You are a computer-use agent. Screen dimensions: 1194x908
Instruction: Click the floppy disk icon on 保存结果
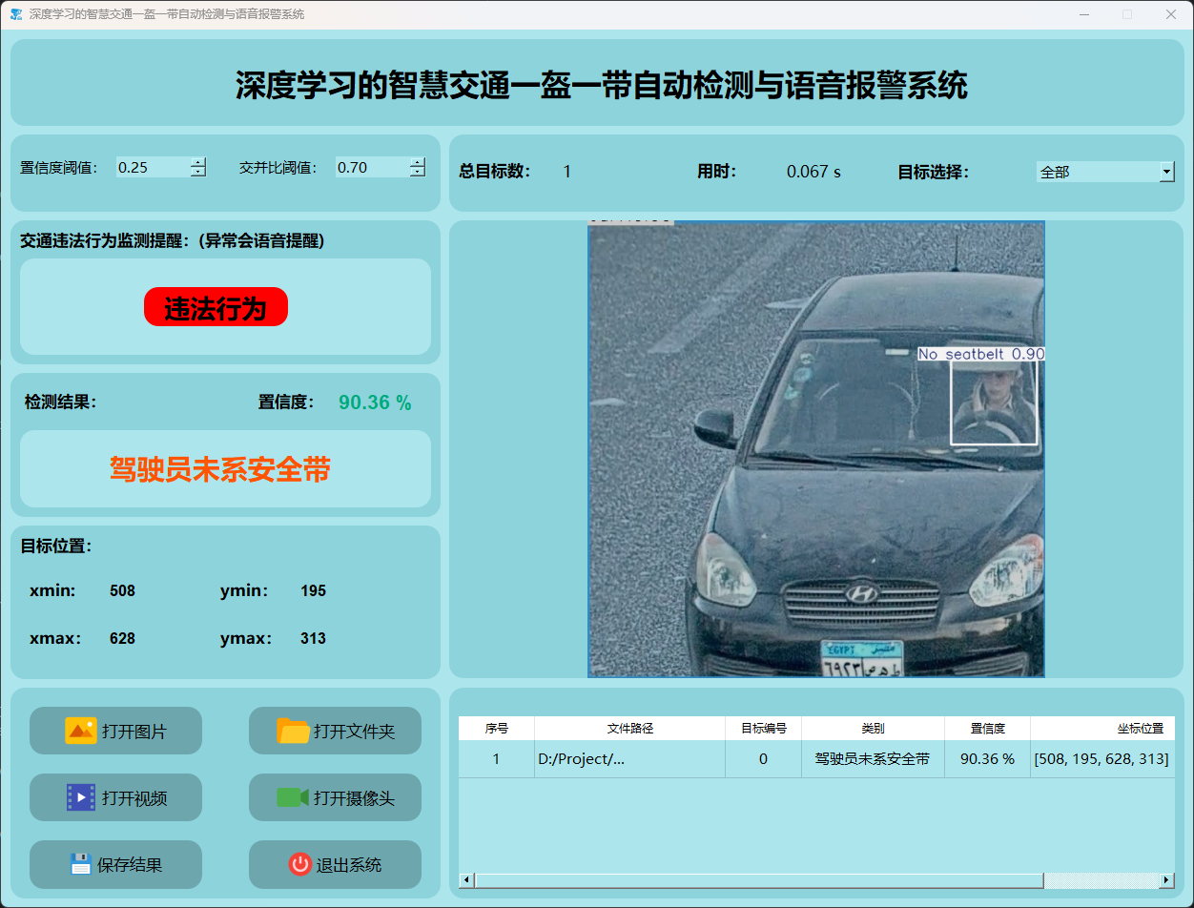(81, 864)
